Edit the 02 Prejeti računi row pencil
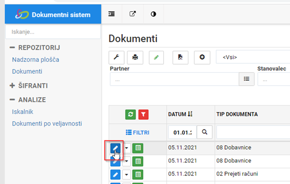This screenshot has width=290, height=184. (116, 174)
